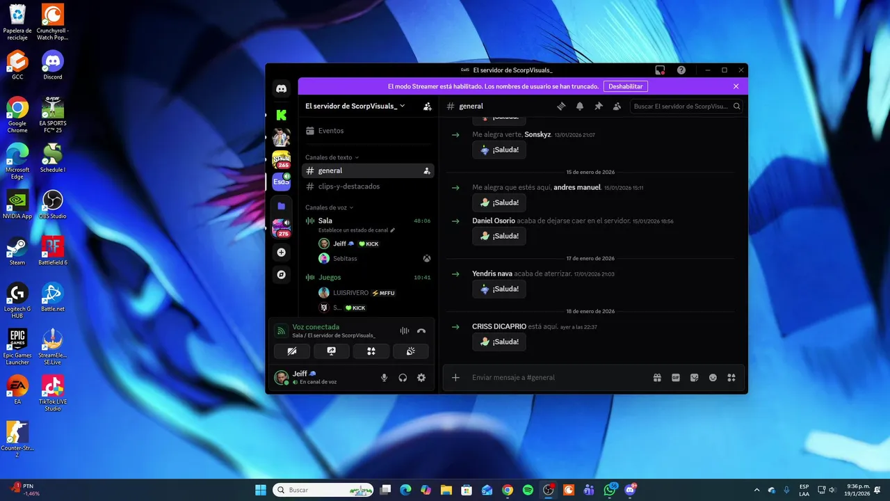
Task: Click the pencil to set channel status
Action: (x=392, y=230)
